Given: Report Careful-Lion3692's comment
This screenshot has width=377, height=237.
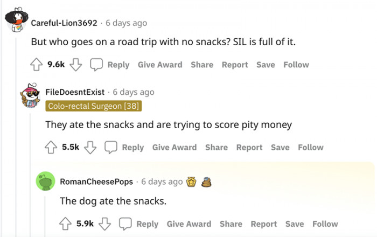Looking at the screenshot, I should coord(234,65).
